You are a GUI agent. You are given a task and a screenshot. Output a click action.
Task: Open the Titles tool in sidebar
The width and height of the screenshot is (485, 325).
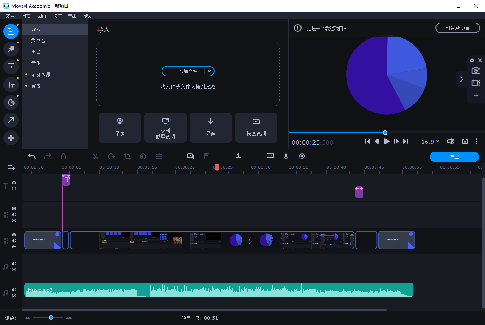coord(11,85)
